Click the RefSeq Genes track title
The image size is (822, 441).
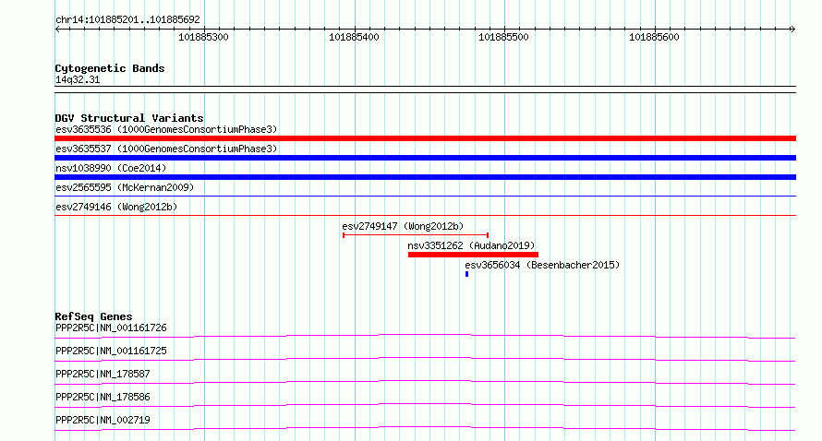pos(93,316)
